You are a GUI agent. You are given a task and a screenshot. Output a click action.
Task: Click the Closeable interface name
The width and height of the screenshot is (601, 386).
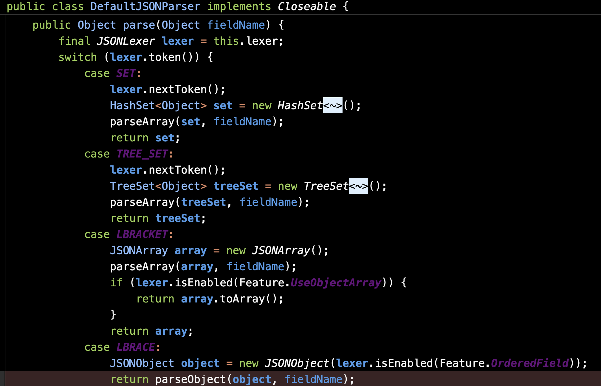pyautogui.click(x=307, y=7)
